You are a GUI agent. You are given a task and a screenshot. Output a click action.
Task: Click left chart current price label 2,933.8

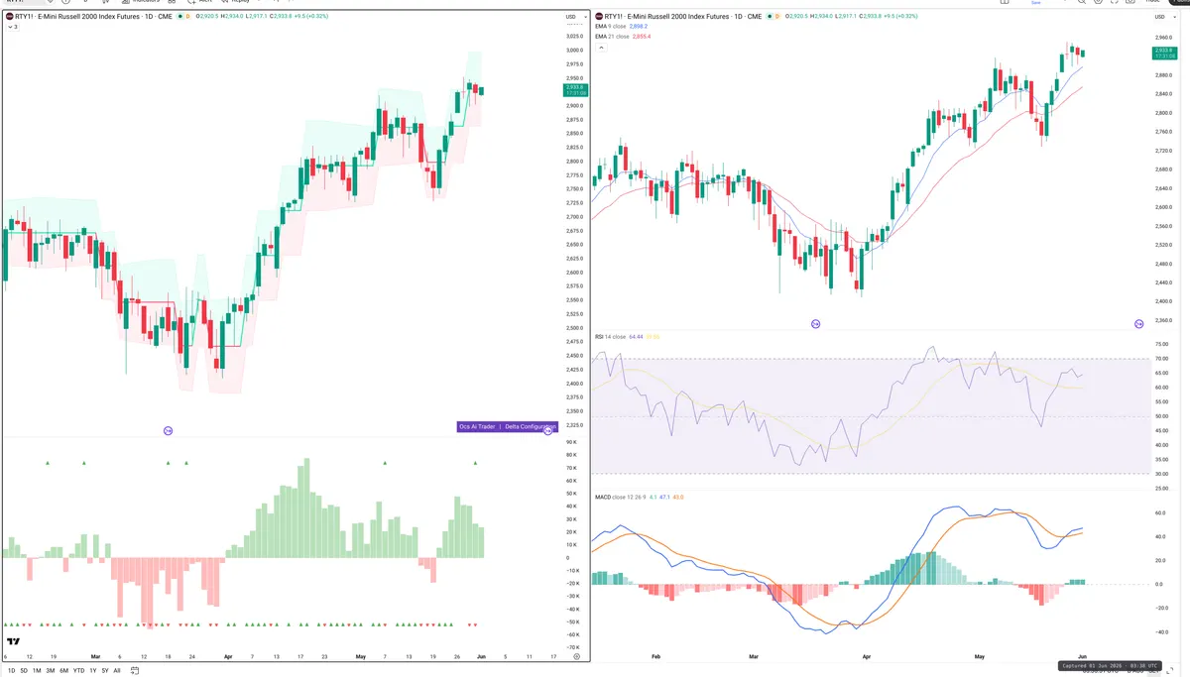click(576, 89)
